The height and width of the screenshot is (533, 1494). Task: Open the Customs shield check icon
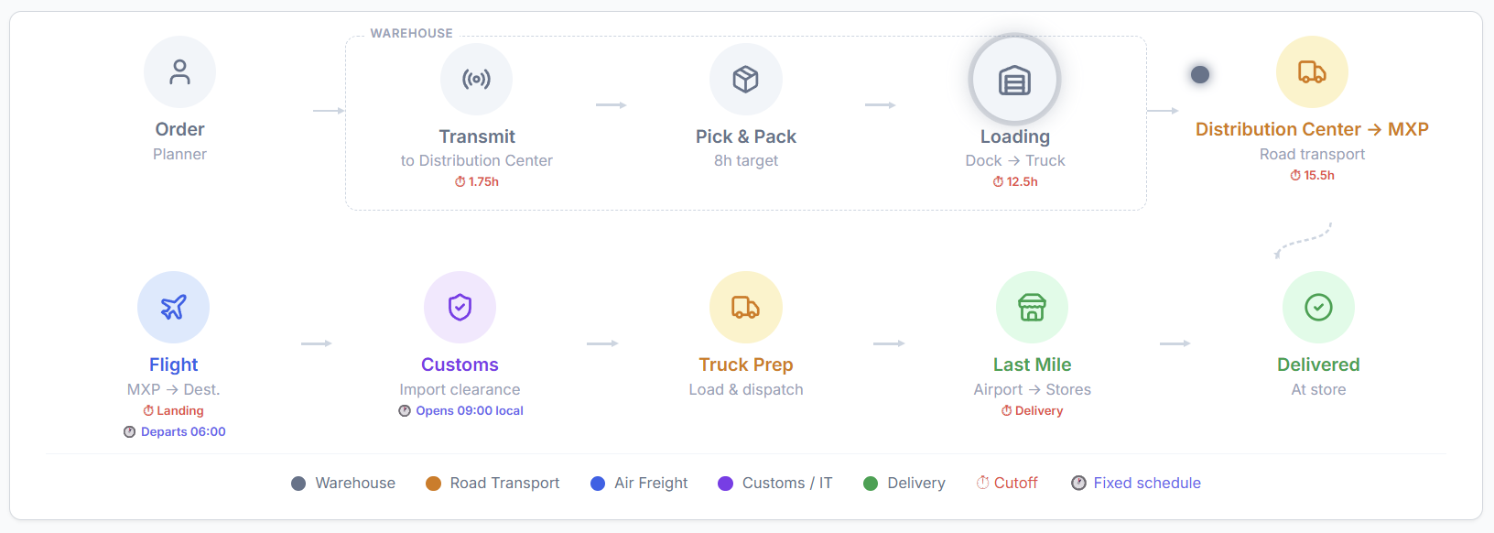tap(460, 308)
